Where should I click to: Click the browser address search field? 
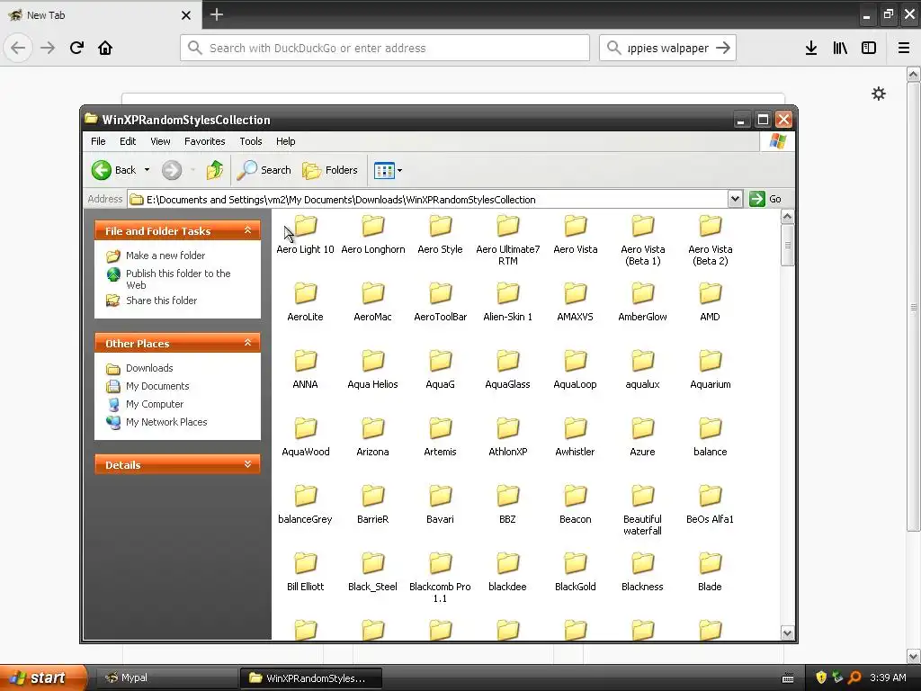click(385, 49)
